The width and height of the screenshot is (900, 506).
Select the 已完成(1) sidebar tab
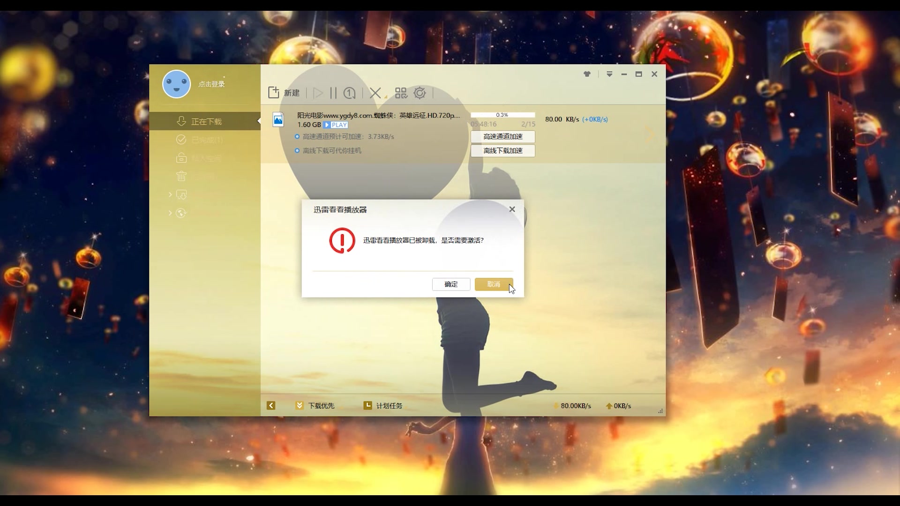[205, 140]
